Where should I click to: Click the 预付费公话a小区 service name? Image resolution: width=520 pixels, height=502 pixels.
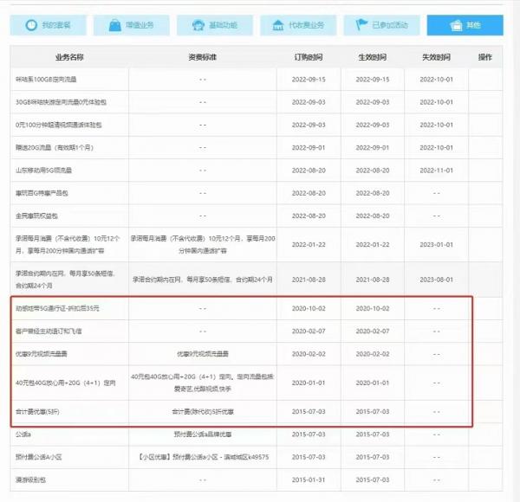pos(41,457)
